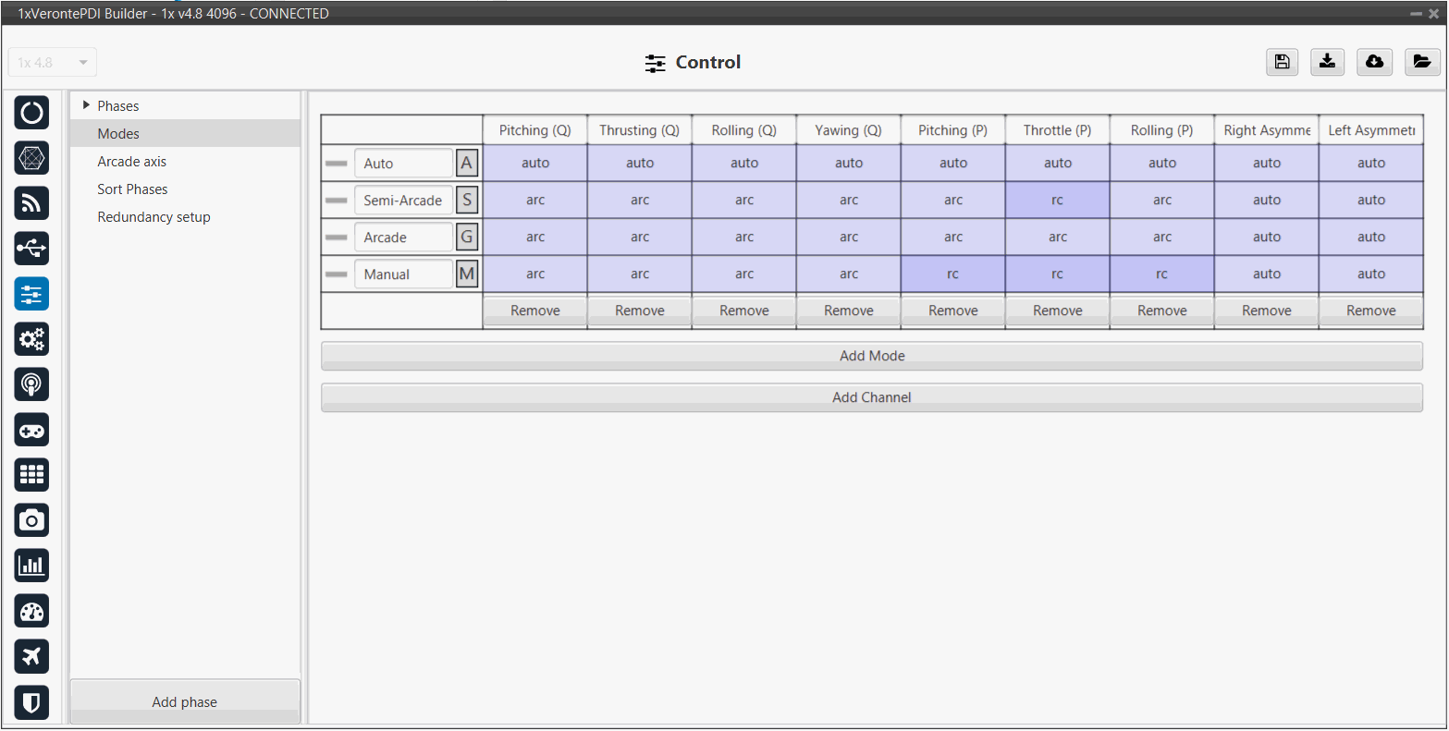Click the Add Mode button
Viewport: 1449px width, 731px height.
(871, 356)
